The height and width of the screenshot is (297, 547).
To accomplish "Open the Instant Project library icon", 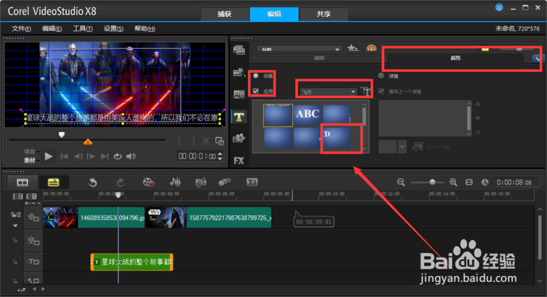I will [x=239, y=72].
